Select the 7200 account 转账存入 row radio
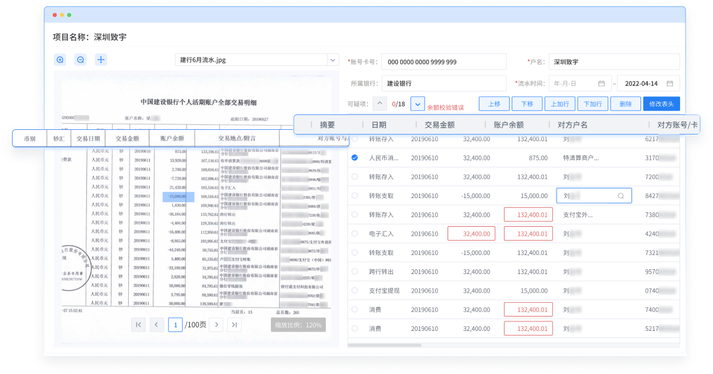The width and height of the screenshot is (713, 374). [x=355, y=177]
